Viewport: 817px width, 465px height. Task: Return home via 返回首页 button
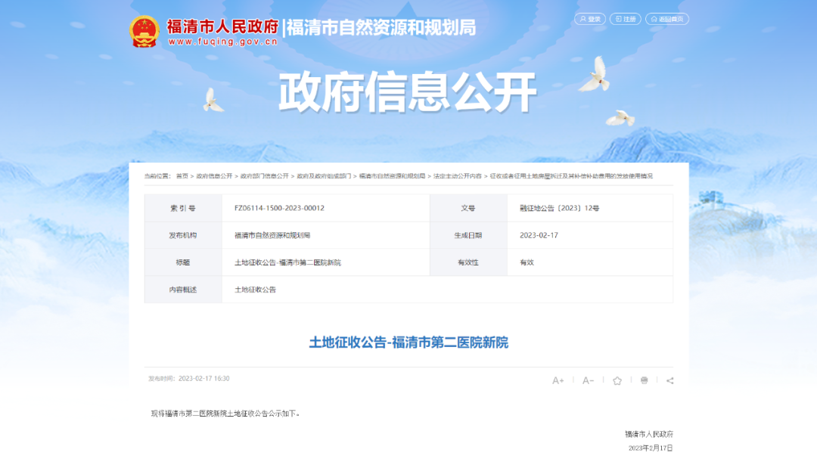click(666, 19)
